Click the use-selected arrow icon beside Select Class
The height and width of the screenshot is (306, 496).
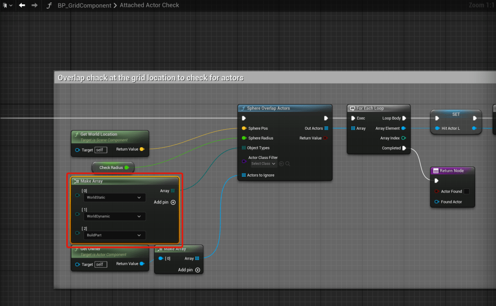click(281, 164)
